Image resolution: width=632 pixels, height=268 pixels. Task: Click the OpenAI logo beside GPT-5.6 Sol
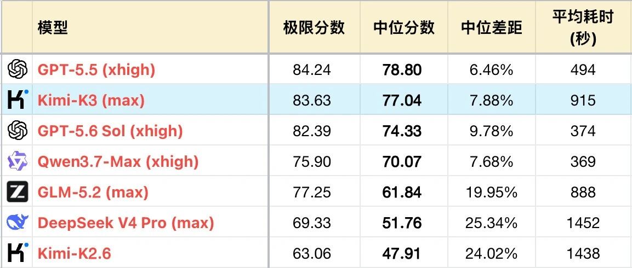(18, 130)
